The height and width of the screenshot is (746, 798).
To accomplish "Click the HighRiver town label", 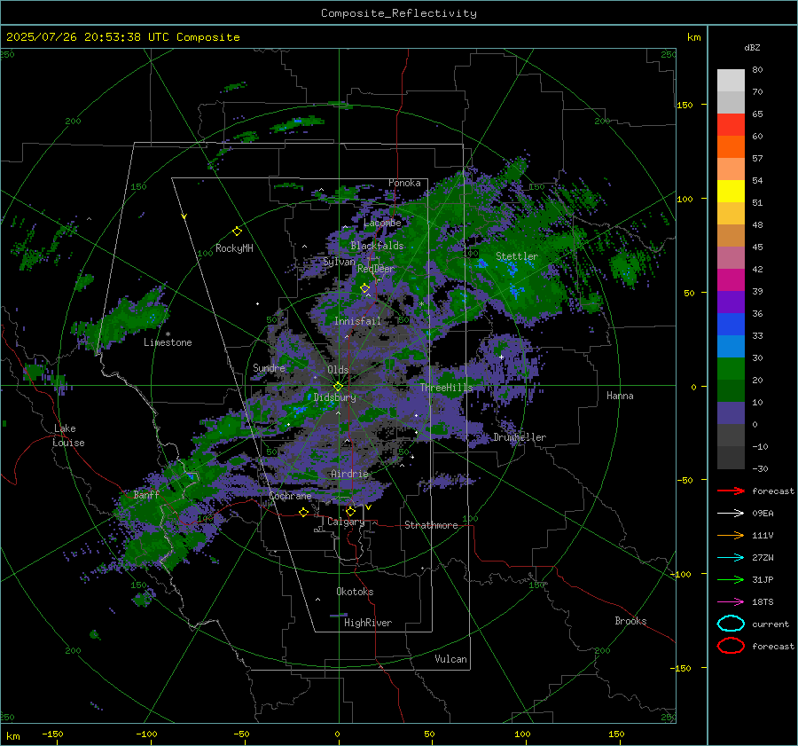I will pyautogui.click(x=368, y=623).
